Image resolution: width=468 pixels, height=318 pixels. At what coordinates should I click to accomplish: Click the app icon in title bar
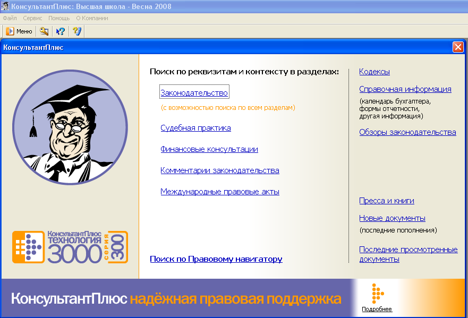pos(5,6)
